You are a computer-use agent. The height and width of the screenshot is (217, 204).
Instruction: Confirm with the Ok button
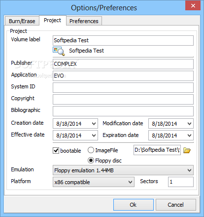(x=134, y=205)
